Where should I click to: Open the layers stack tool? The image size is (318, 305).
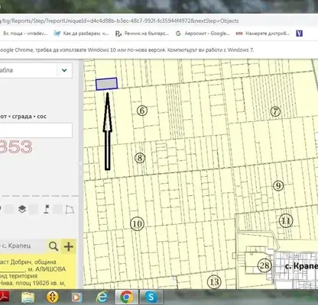coord(22,209)
